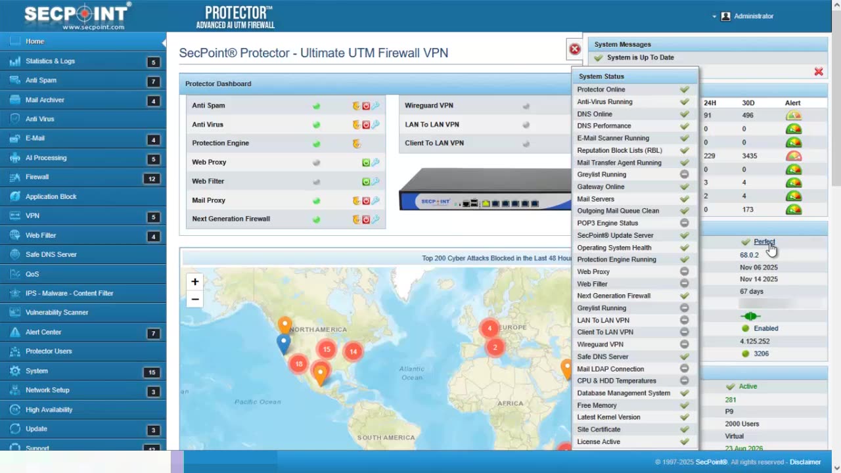The image size is (841, 473).
Task: Restart Anti Virus with its orange restart icon
Action: coord(357,125)
